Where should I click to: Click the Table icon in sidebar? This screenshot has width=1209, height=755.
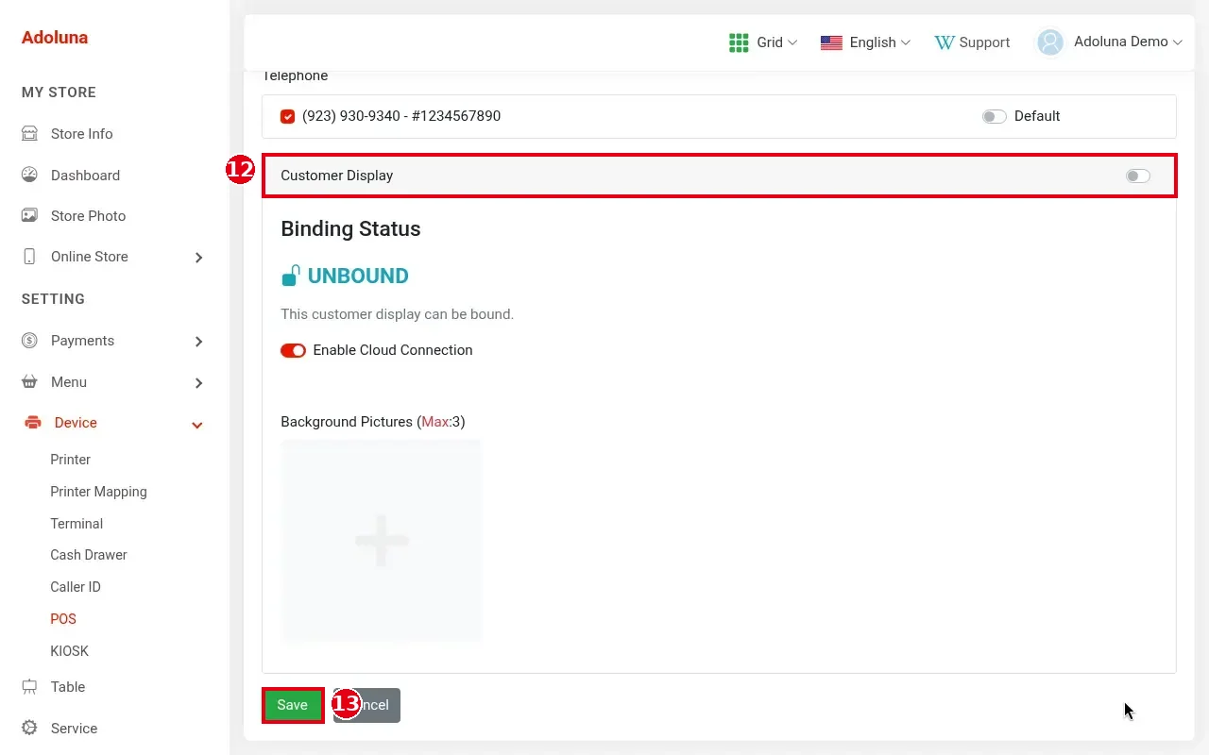[x=29, y=687]
